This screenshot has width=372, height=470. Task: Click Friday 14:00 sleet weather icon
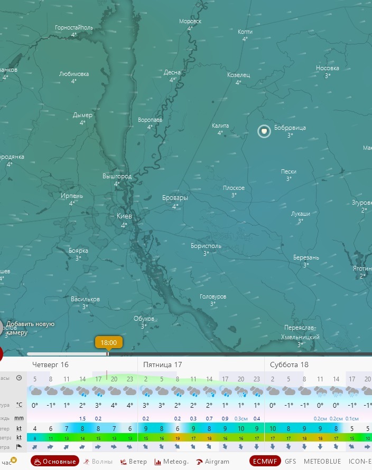[209, 391]
